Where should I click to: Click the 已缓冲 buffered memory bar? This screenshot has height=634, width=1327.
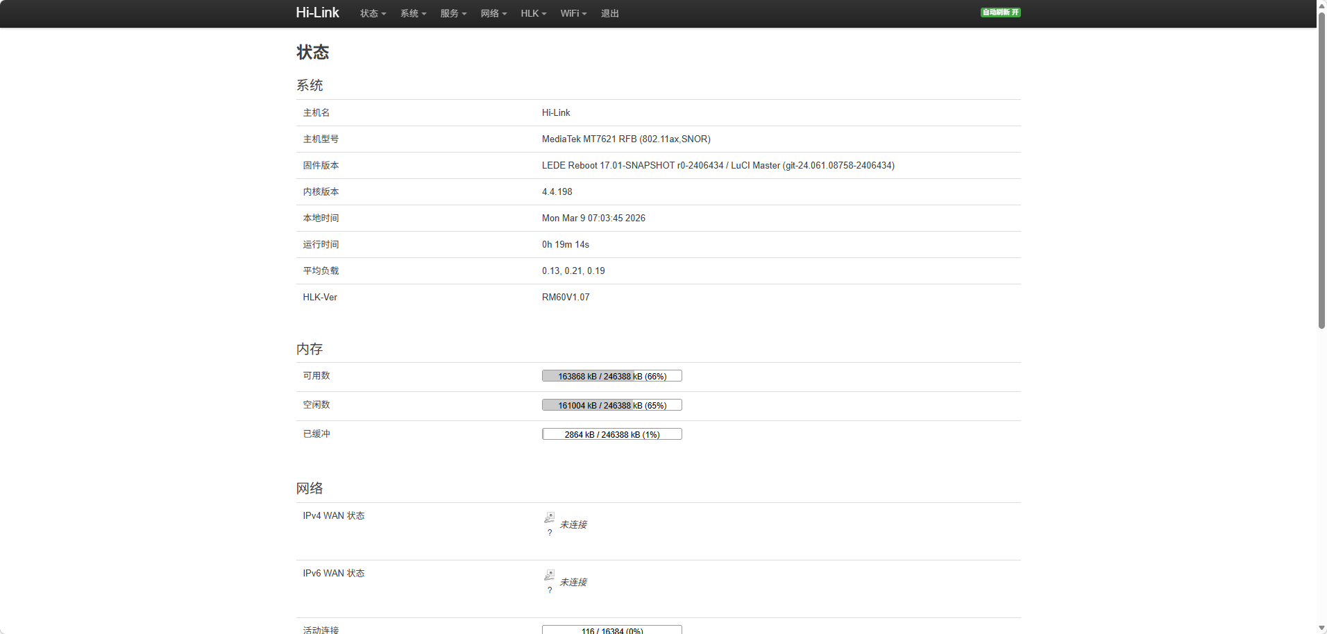pyautogui.click(x=611, y=434)
